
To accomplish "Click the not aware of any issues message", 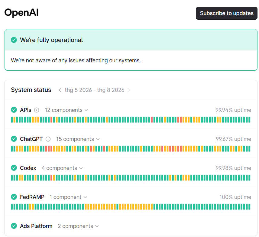I will [76, 60].
